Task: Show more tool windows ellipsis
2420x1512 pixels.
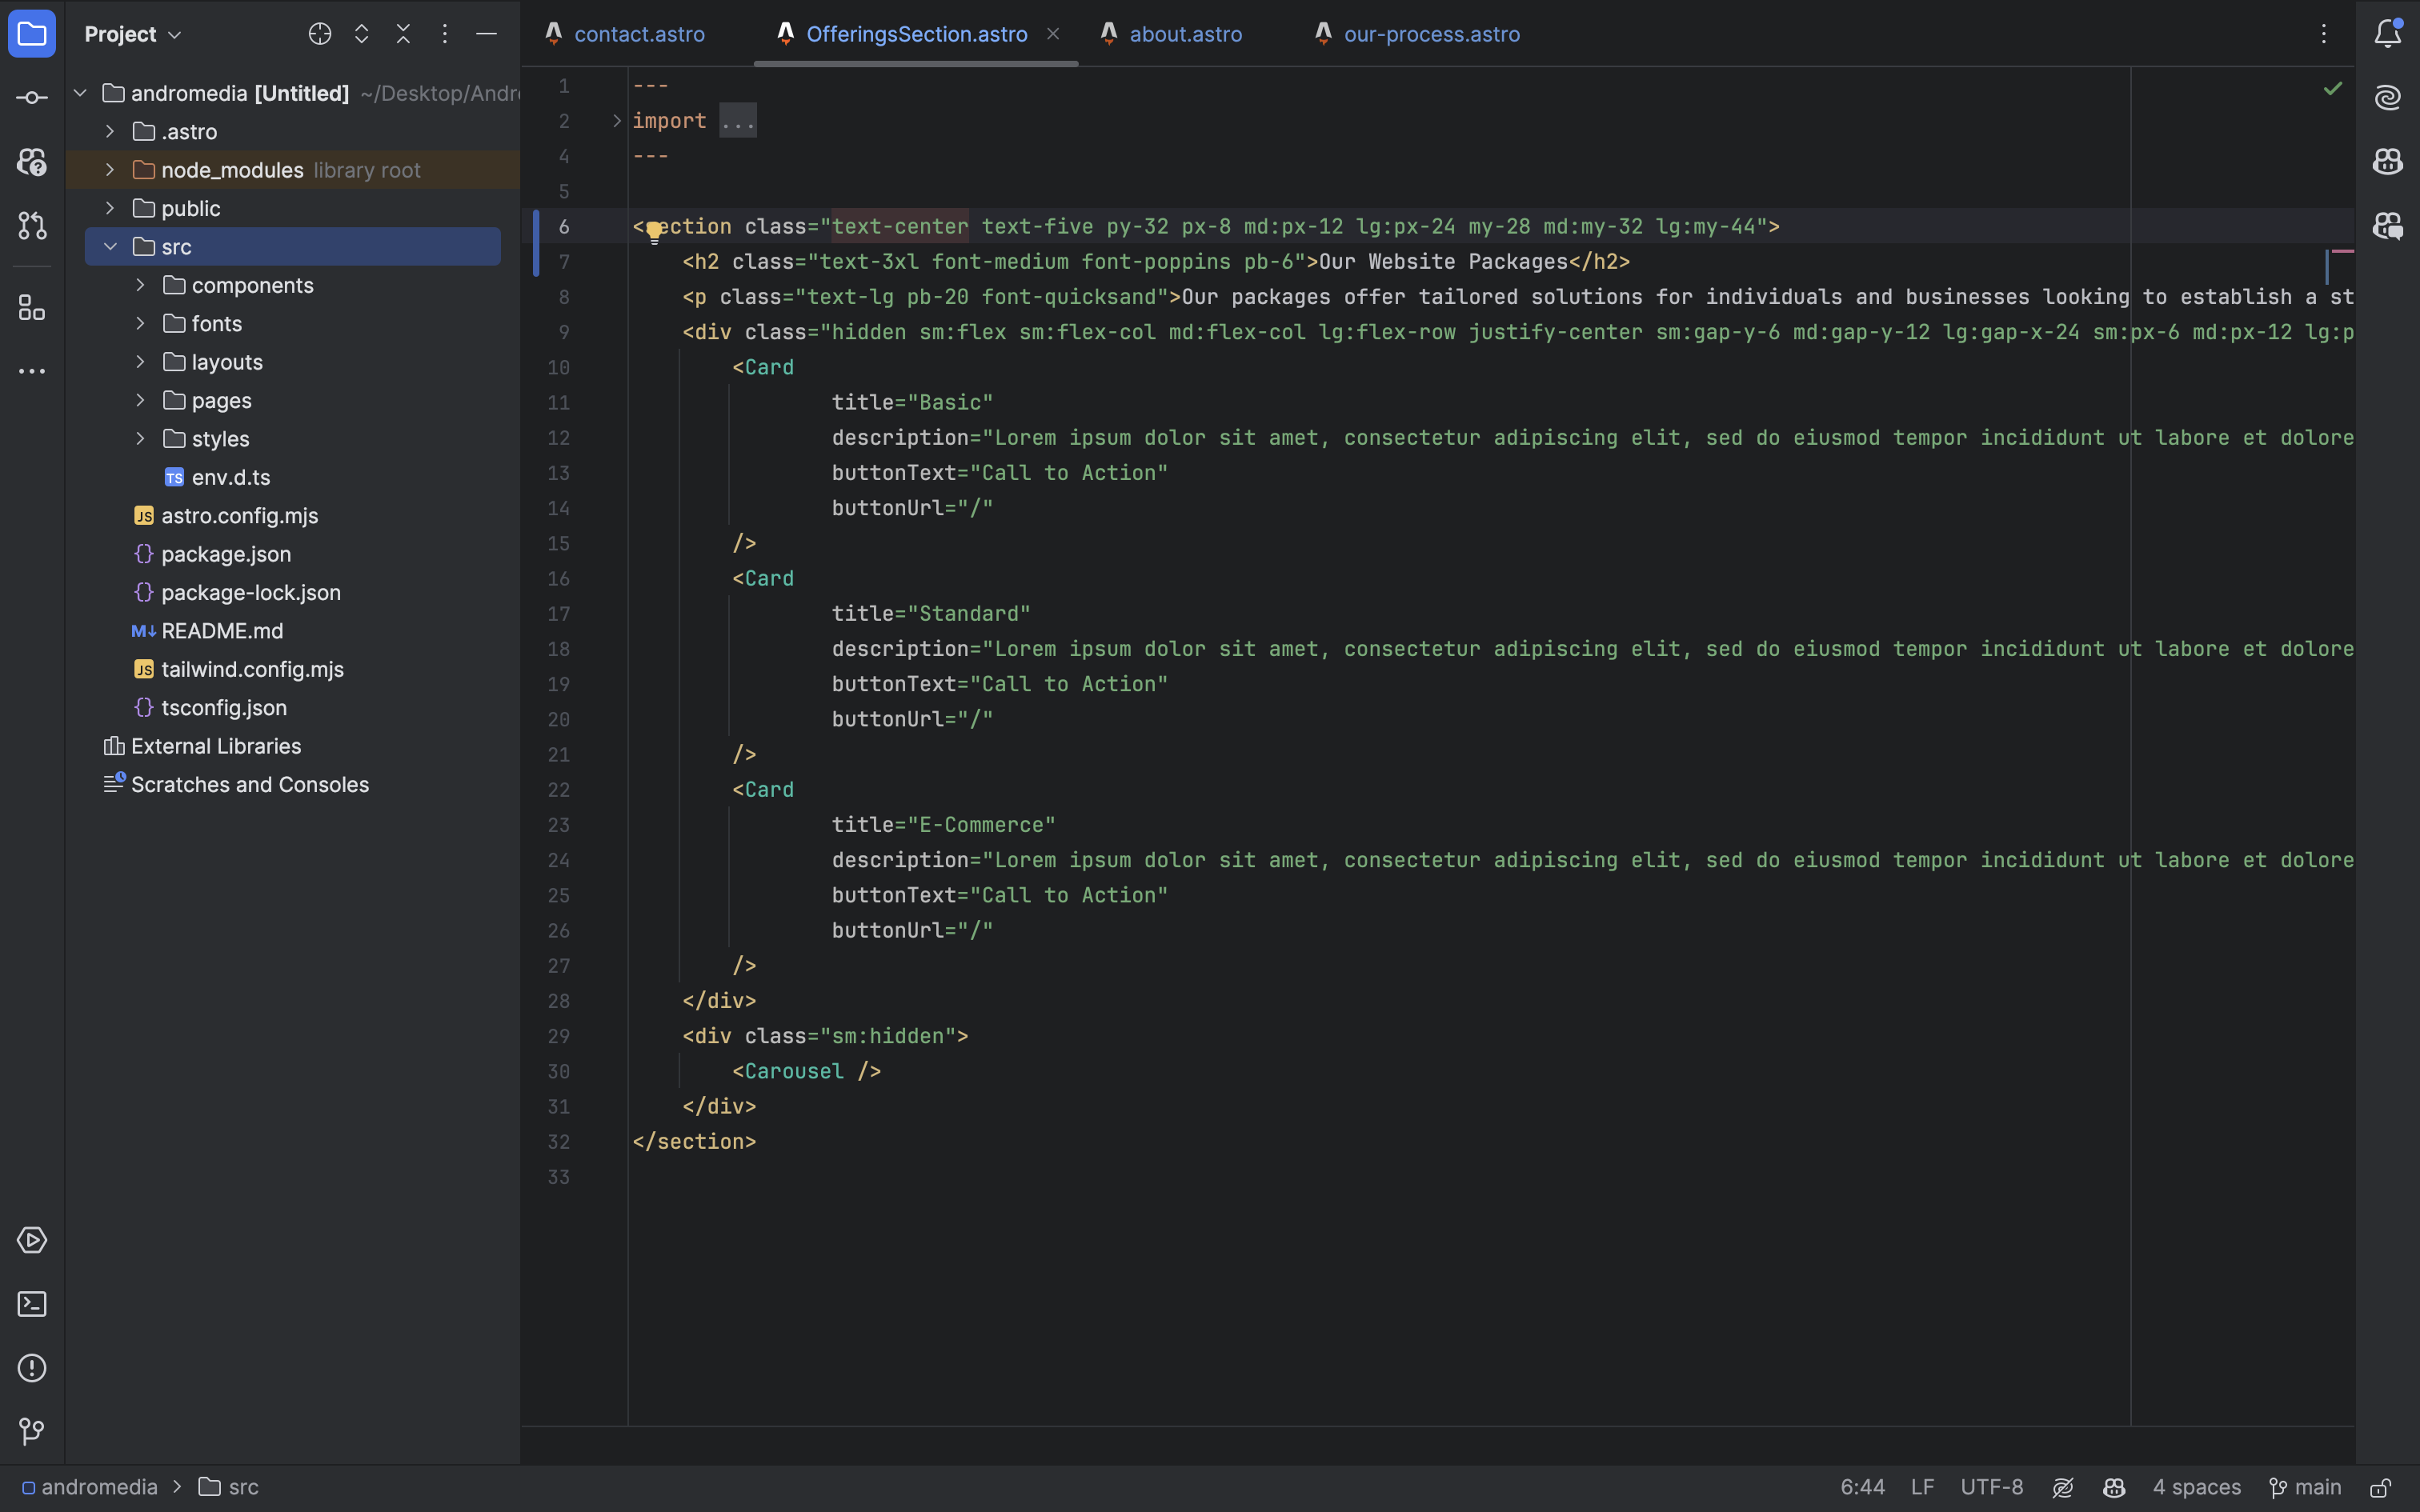Action: click(32, 371)
